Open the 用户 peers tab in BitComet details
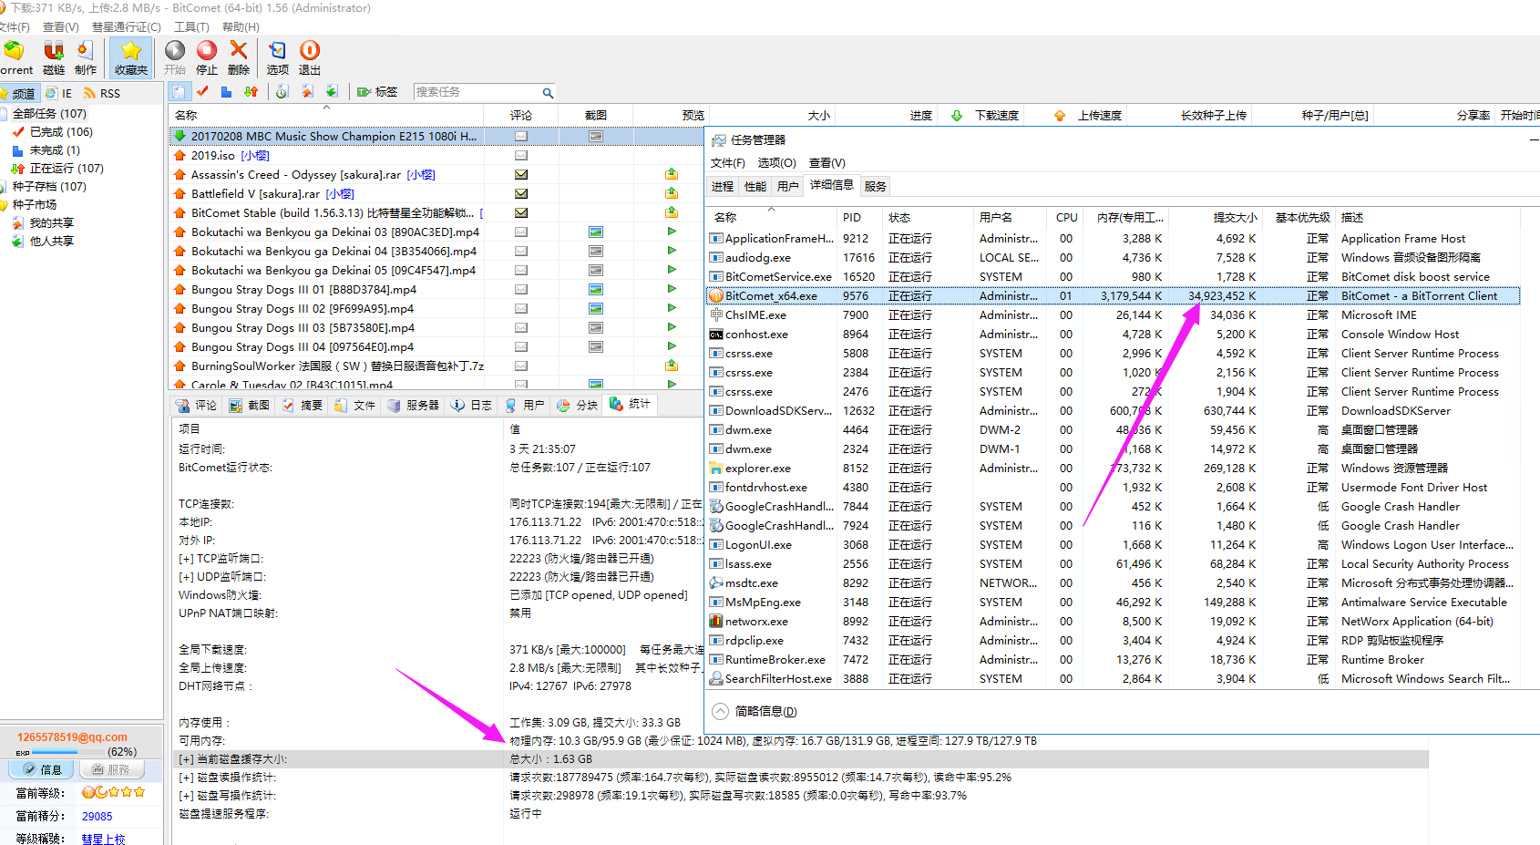The width and height of the screenshot is (1540, 845). [x=524, y=405]
